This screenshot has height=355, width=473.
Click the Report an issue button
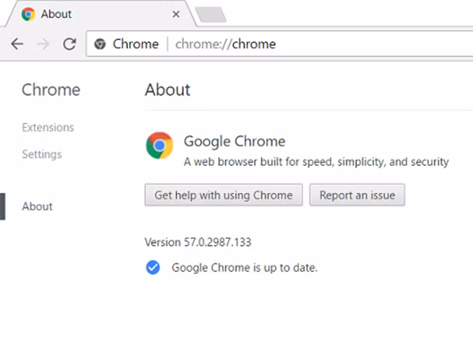(x=357, y=195)
